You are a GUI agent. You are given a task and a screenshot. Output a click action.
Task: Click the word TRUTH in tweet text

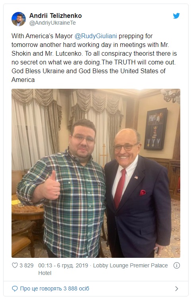pyautogui.click(x=125, y=62)
